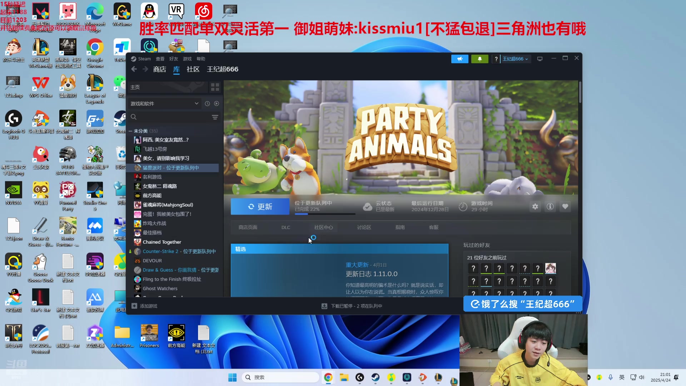Click the game settings gear icon
This screenshot has width=686, height=386.
[535, 207]
